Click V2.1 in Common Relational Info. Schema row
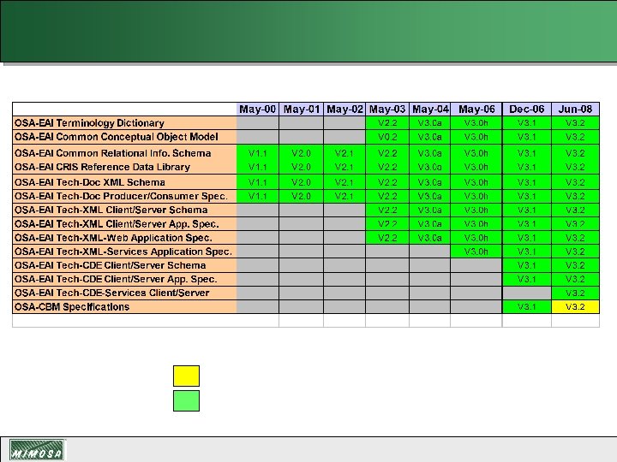The height and width of the screenshot is (462, 617). click(x=344, y=153)
